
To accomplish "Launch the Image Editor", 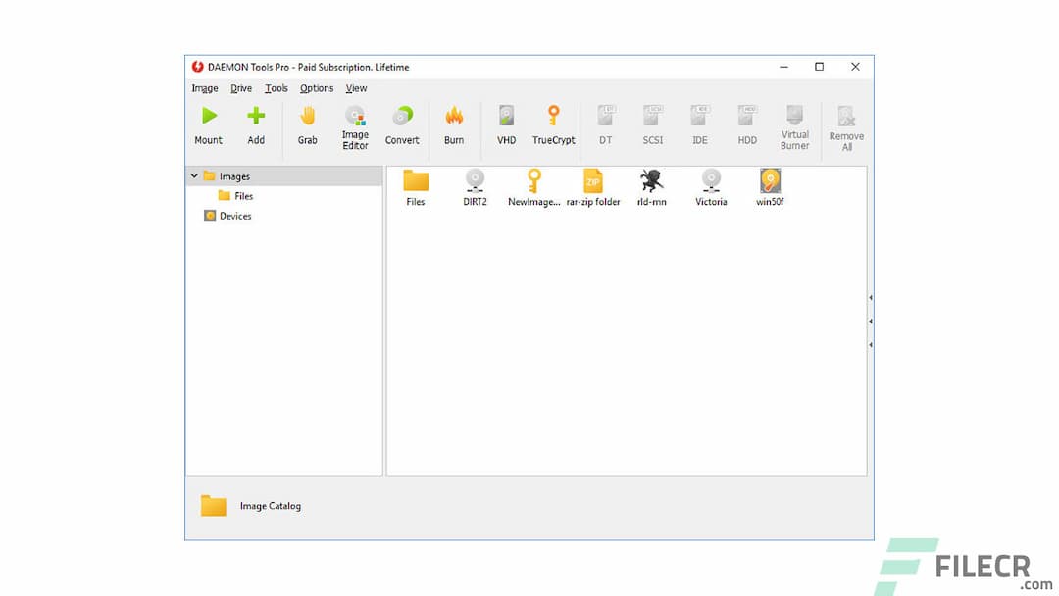I will point(355,124).
